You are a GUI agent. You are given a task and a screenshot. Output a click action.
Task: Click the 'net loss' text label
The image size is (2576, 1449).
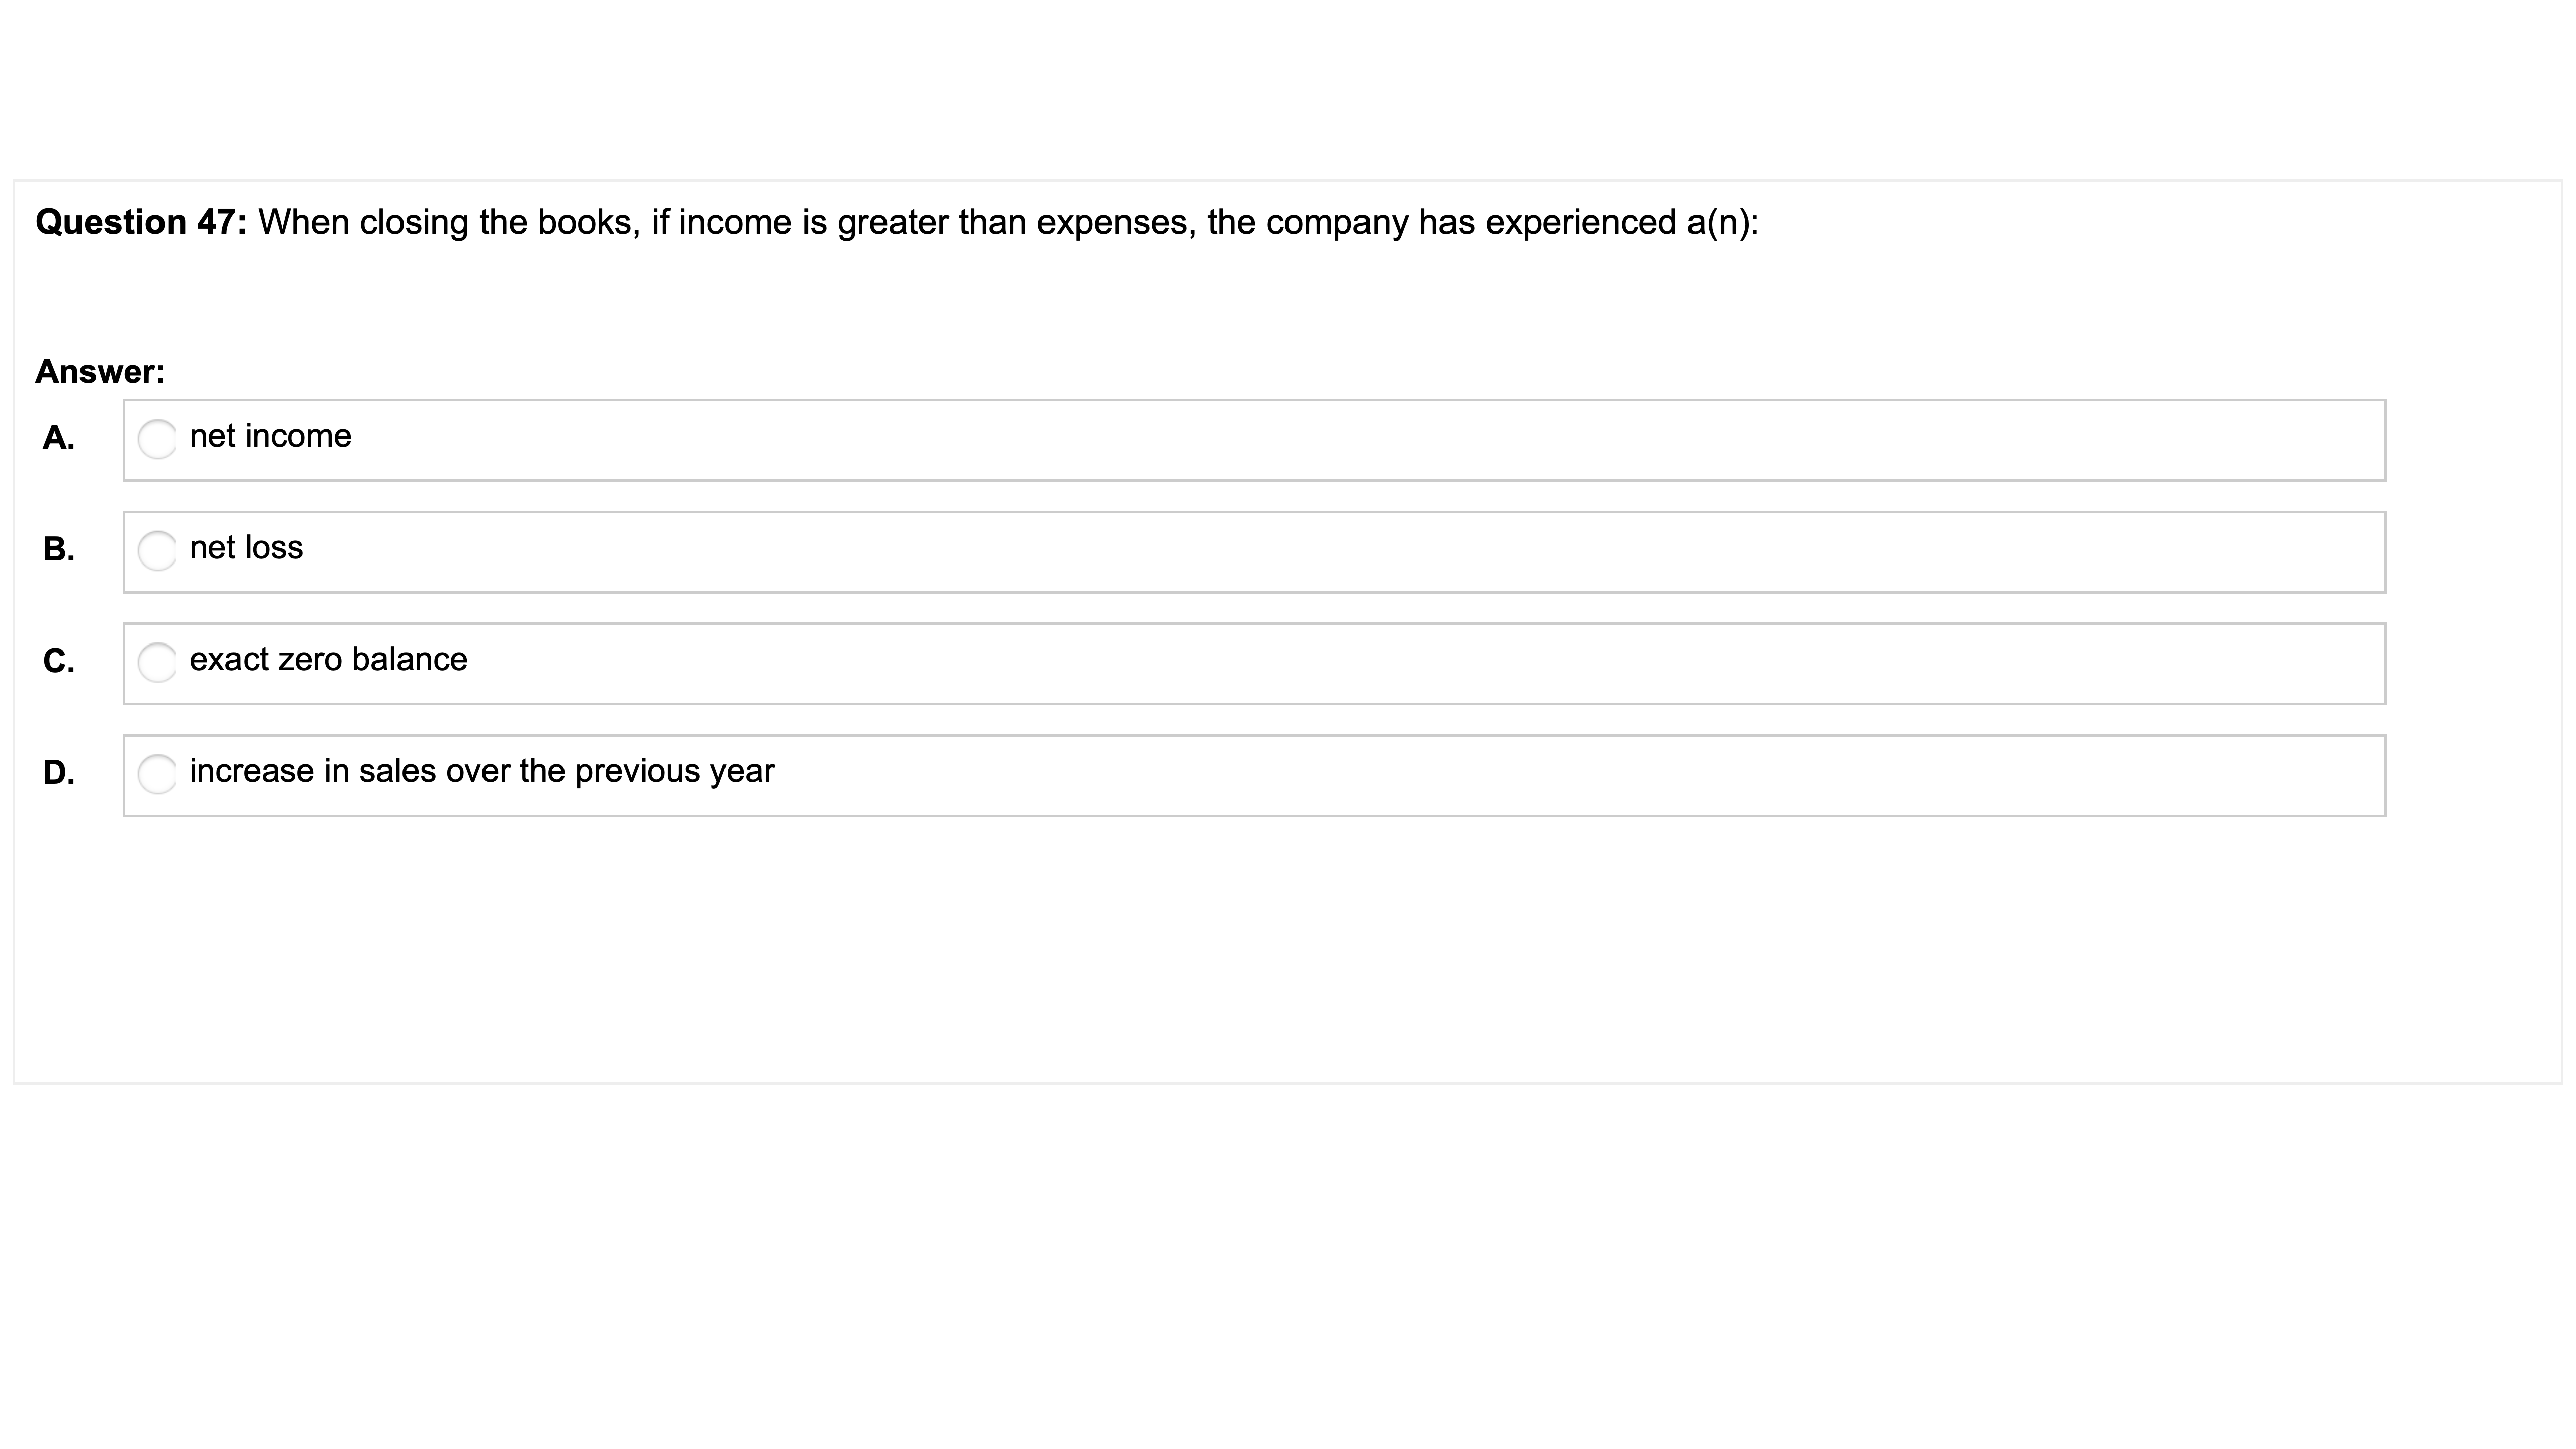247,547
